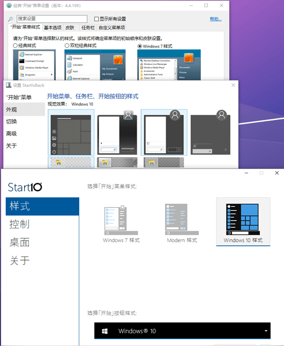284x346 pixels.
Task: Pick the third taskbar style in StartIsBack
Action: click(164, 162)
